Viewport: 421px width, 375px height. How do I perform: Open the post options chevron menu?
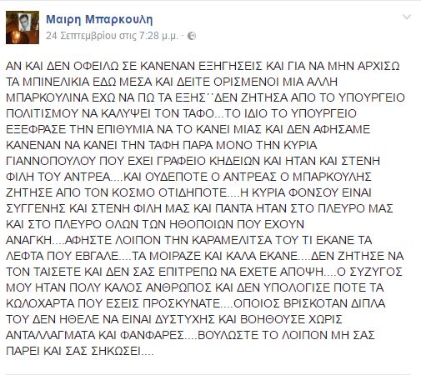point(407,17)
